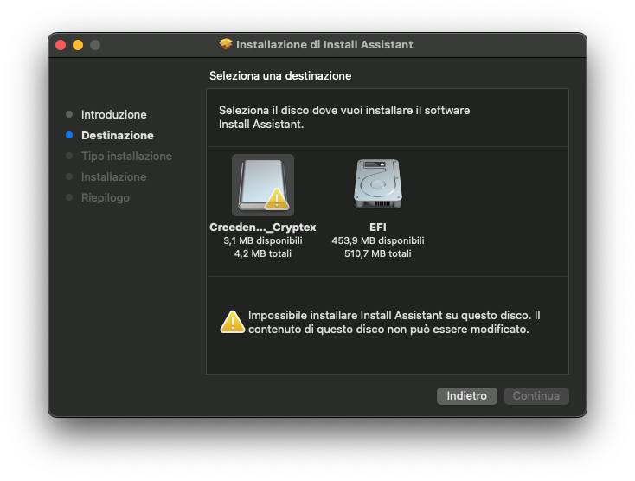The height and width of the screenshot is (481, 635).
Task: Click the EFI volume name label
Action: tap(378, 228)
